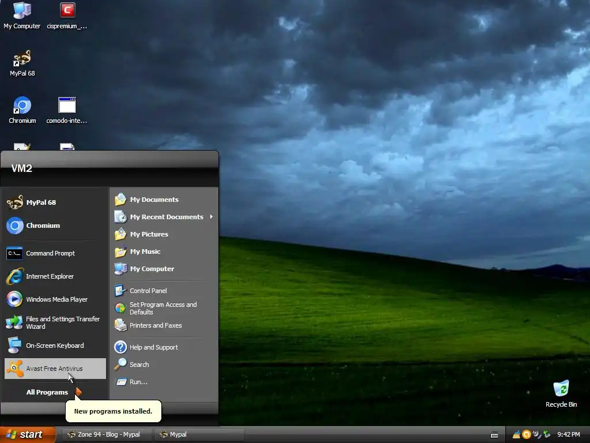Click the keyboard icon on taskbar
Viewport: 590px width, 443px height.
click(494, 435)
